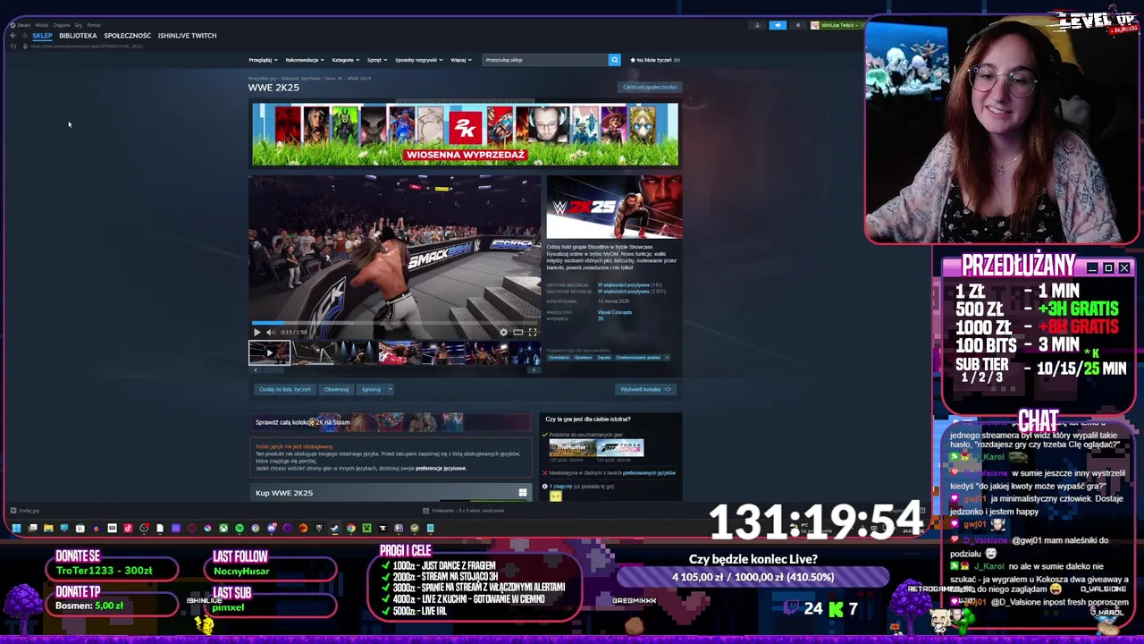Expand more tags plus button
Viewport: 1144px width, 644px height.
pos(667,357)
